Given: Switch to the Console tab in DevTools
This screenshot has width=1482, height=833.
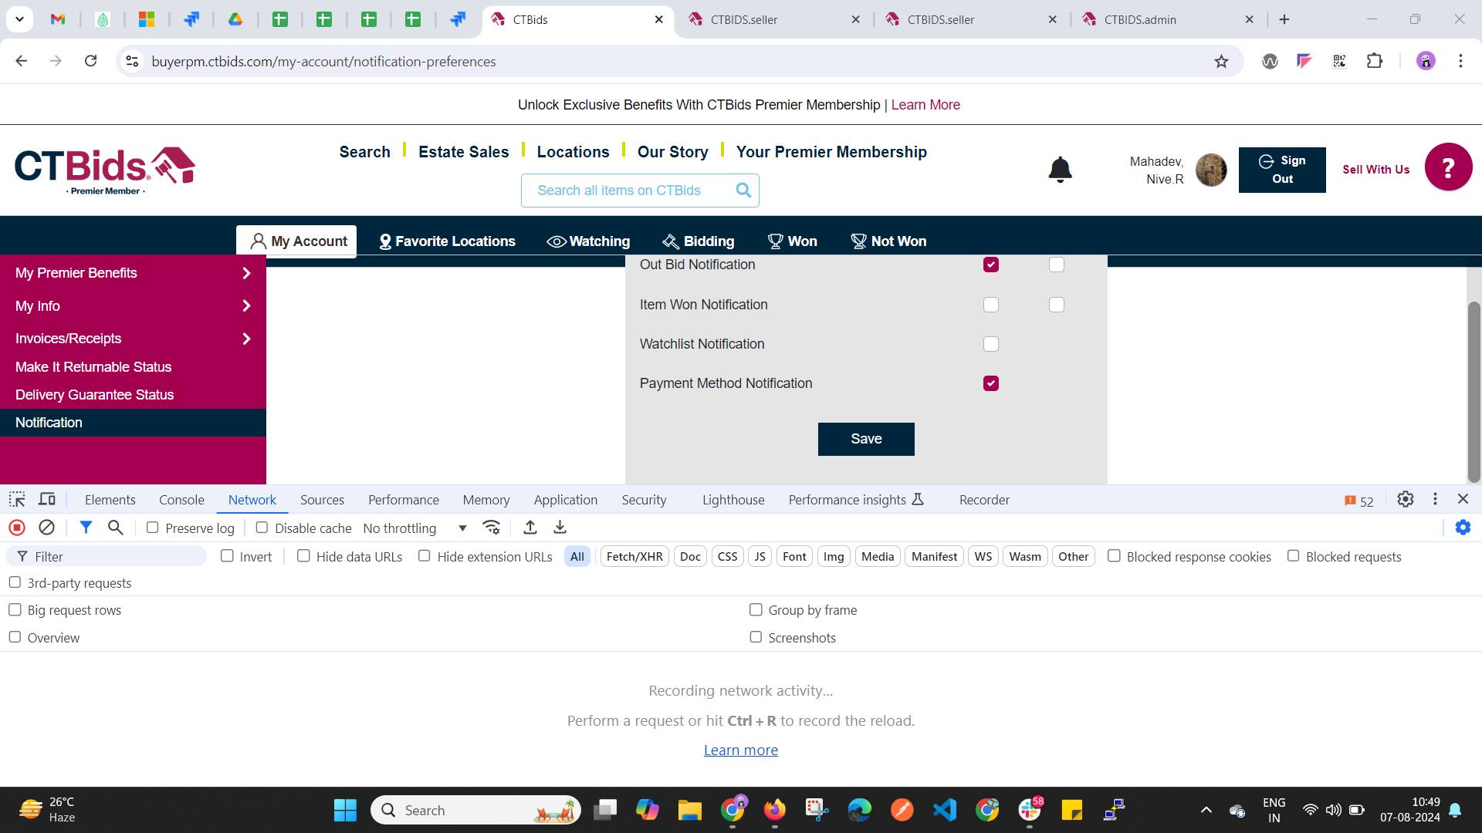Looking at the screenshot, I should pyautogui.click(x=181, y=500).
